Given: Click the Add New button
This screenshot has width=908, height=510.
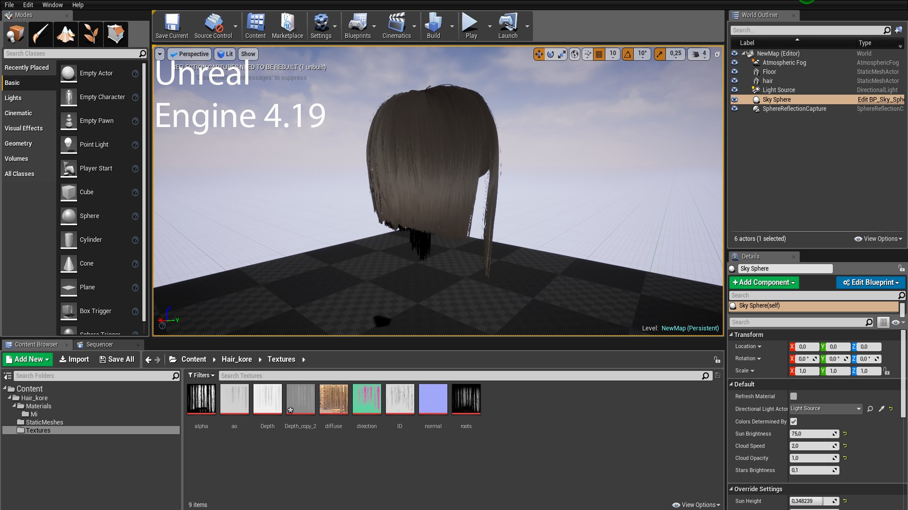Looking at the screenshot, I should (27, 359).
